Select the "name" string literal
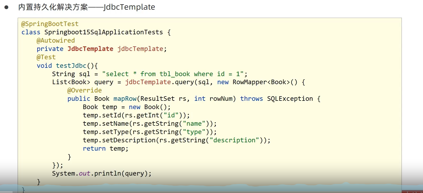The width and height of the screenshot is (423, 193). click(x=194, y=124)
